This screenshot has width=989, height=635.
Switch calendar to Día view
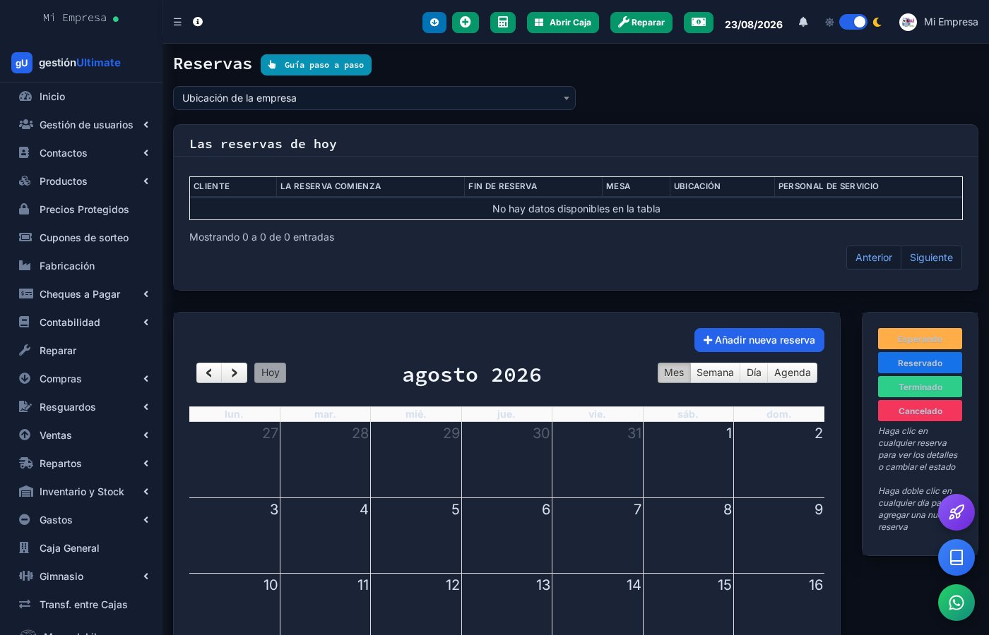point(754,373)
